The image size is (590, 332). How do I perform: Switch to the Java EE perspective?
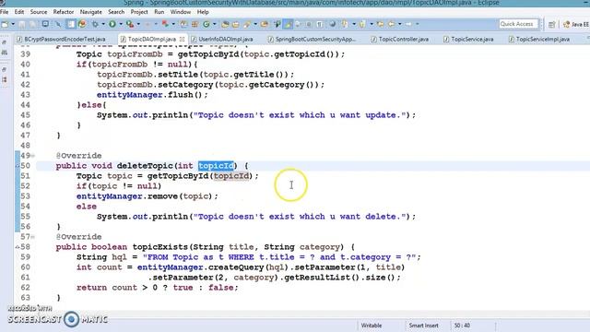tap(575, 25)
